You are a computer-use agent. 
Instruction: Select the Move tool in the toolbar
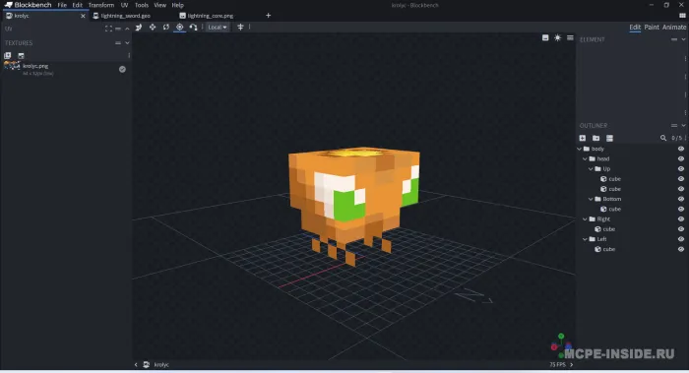139,28
